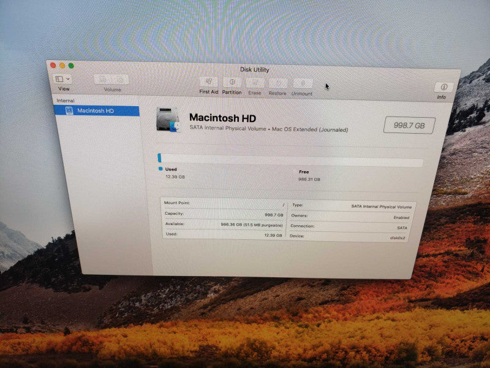
Task: Click the disk usage bar
Action: point(290,160)
